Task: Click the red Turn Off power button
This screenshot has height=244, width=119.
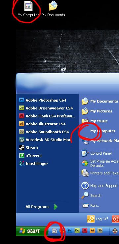Action: 115,219
